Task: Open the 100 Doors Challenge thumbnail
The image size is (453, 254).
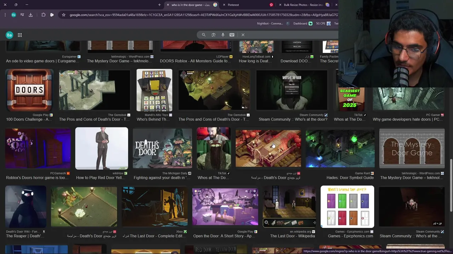Action: [x=29, y=90]
